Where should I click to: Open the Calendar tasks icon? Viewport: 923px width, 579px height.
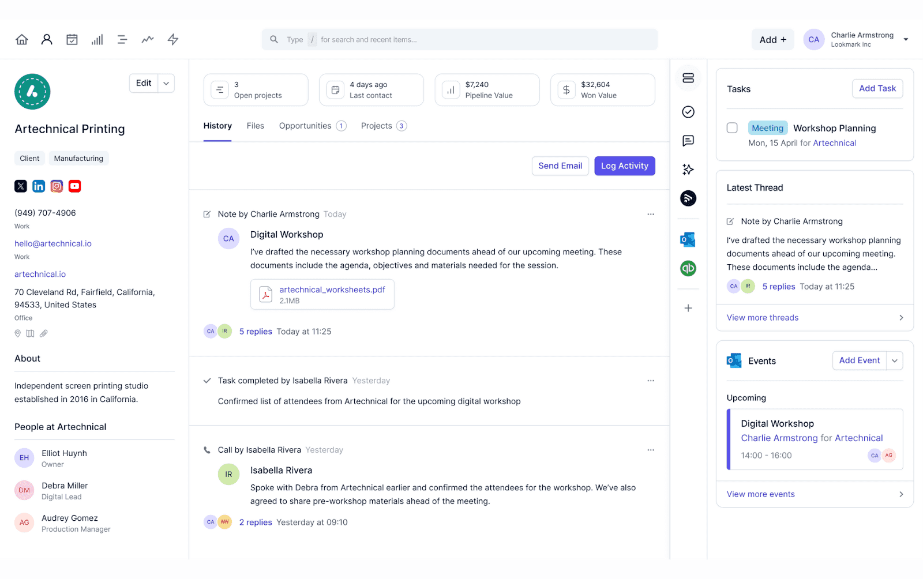click(72, 39)
